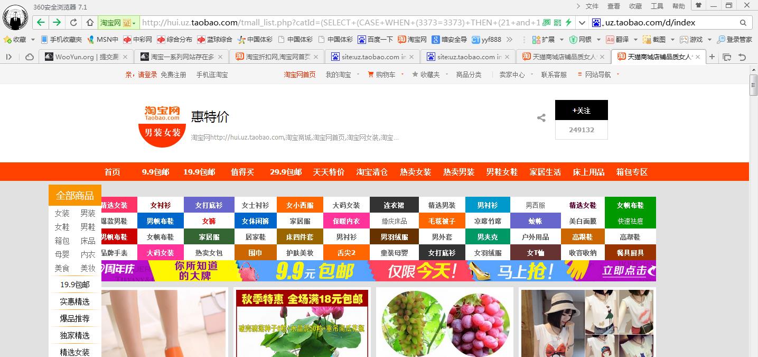Click the 9.9元包邮 promotional banner
Screen dimensions: 758x357
tap(378, 271)
